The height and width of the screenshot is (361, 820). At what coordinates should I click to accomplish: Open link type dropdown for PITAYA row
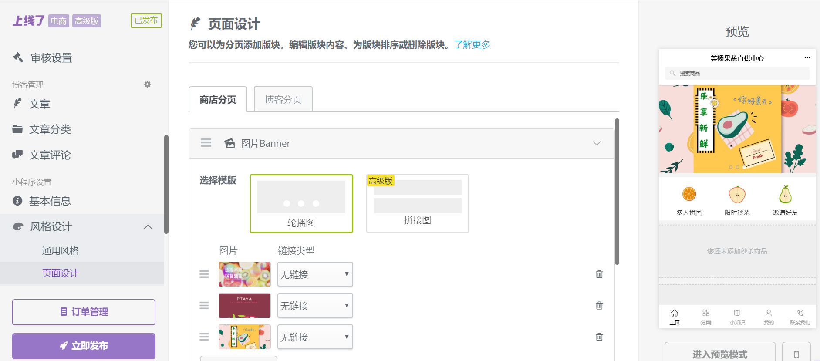click(x=315, y=305)
